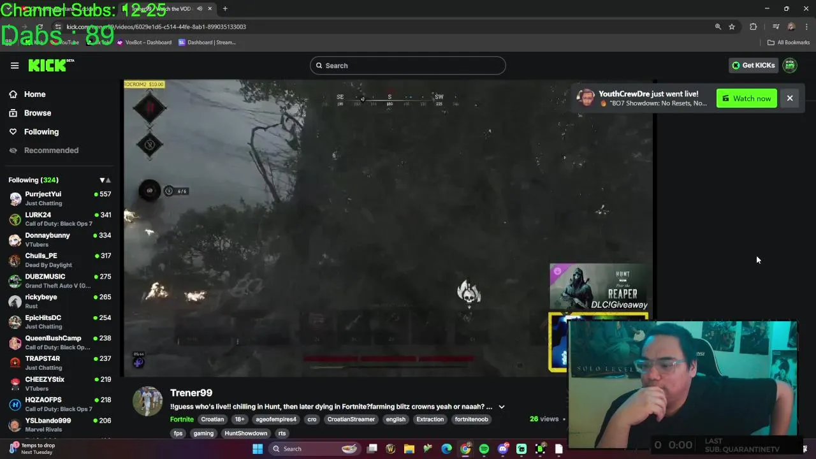This screenshot has width=816, height=459.
Task: Open PurrjectYui channel
Action: click(x=60, y=198)
